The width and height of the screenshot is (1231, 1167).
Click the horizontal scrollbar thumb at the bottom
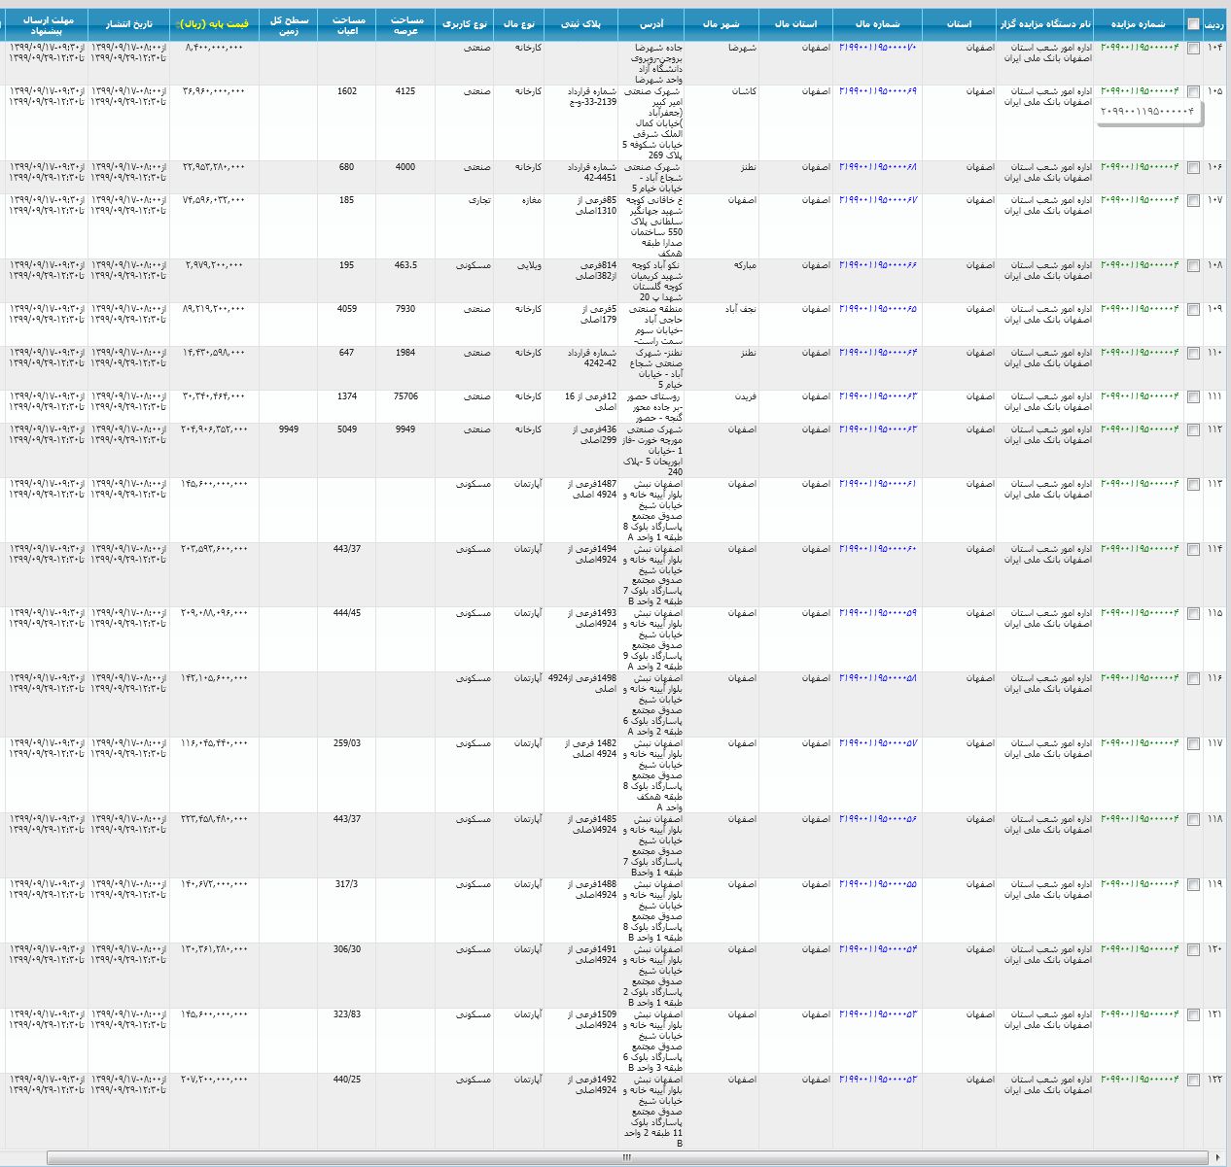pyautogui.click(x=627, y=1157)
